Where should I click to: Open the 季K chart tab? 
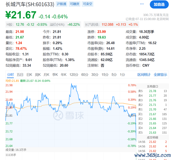point(55,75)
